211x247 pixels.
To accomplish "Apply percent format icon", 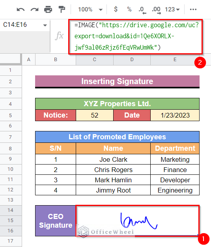I will pos(129,9).
